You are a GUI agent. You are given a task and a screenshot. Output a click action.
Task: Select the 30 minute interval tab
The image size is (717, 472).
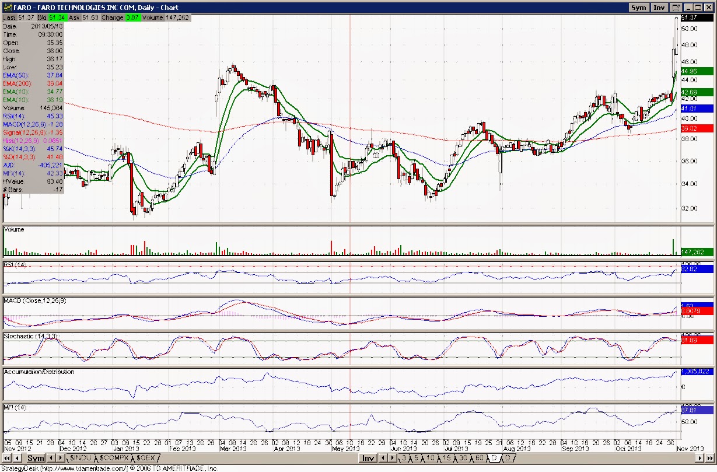pyautogui.click(x=463, y=458)
